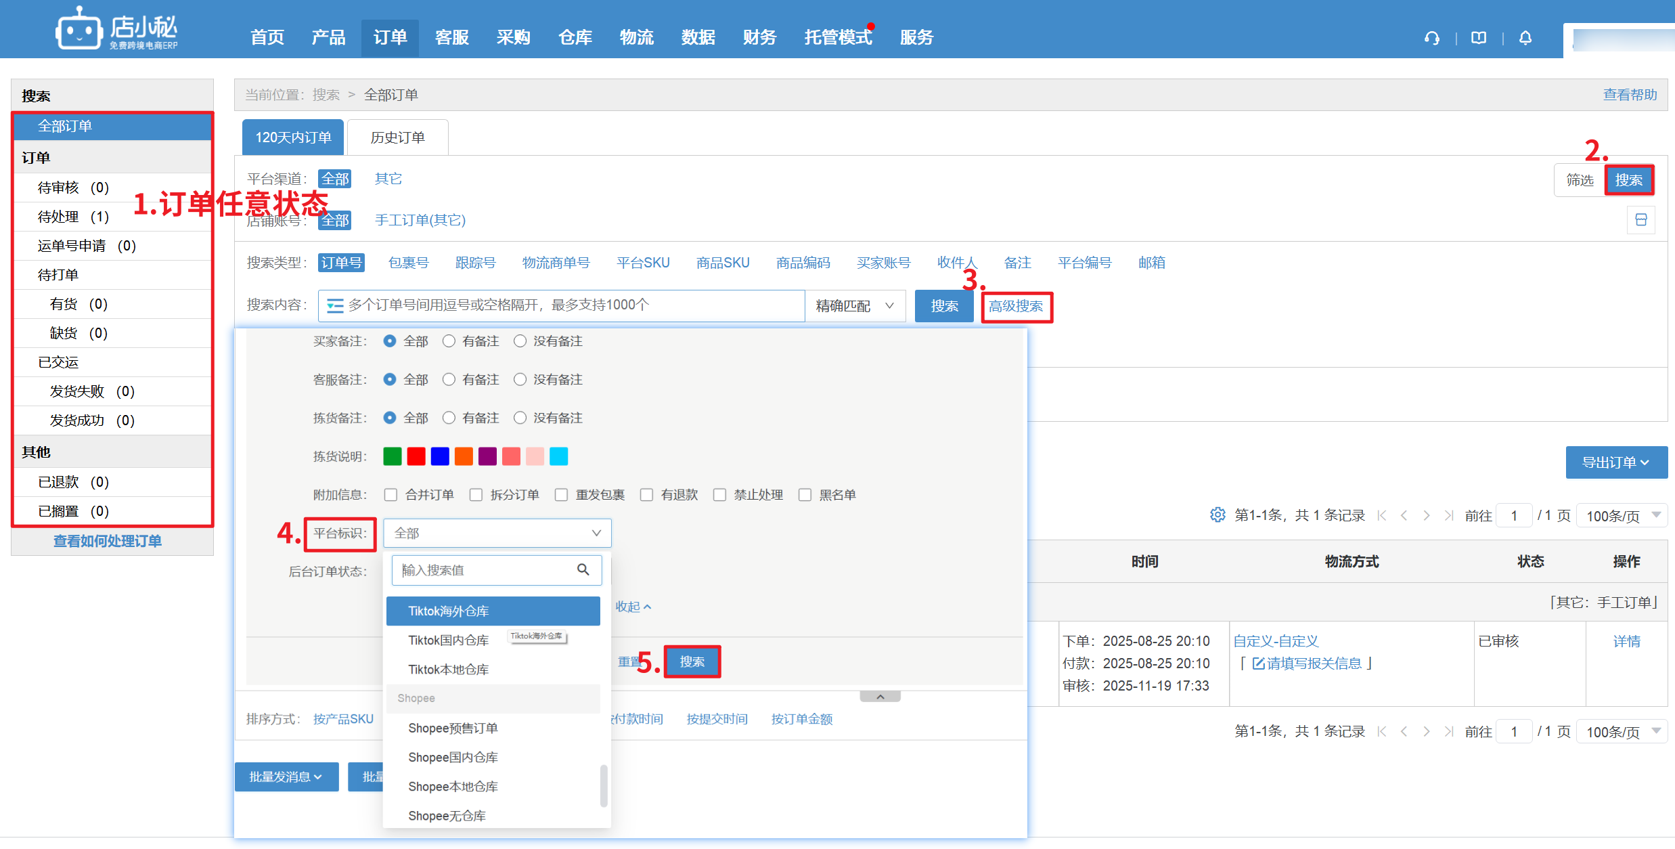Screen dimensions: 1675x849
Task: Expand the 导出订单 dropdown button
Action: click(1615, 462)
